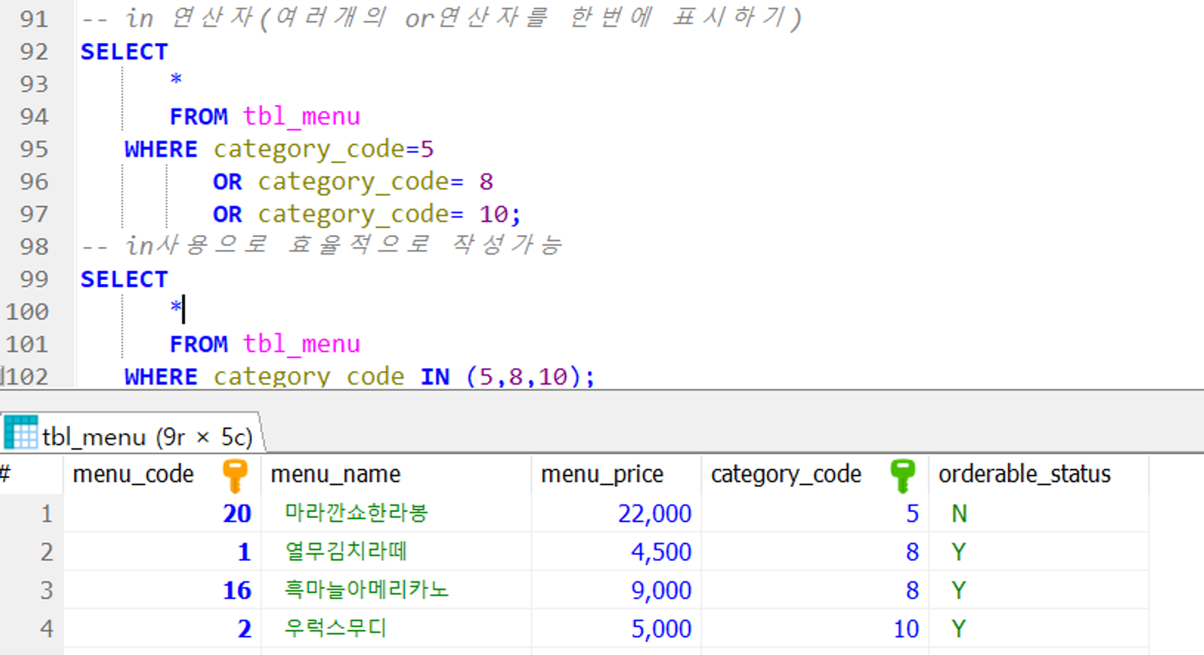This screenshot has width=1204, height=655.
Task: Click line number 99 in the gutter
Action: (x=34, y=279)
